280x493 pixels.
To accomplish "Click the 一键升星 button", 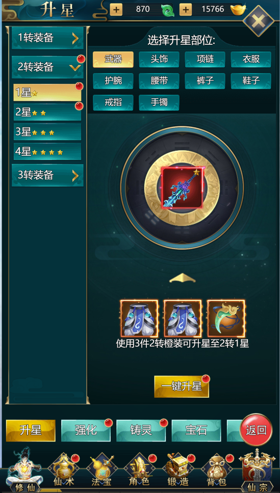I will [182, 387].
